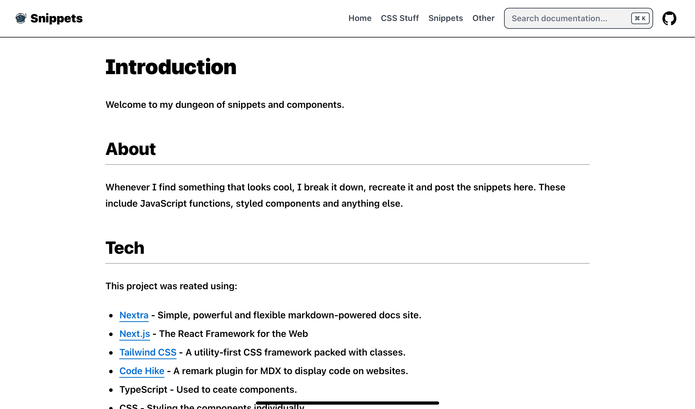The height and width of the screenshot is (409, 695).
Task: Click the Snippets site title
Action: (56, 18)
